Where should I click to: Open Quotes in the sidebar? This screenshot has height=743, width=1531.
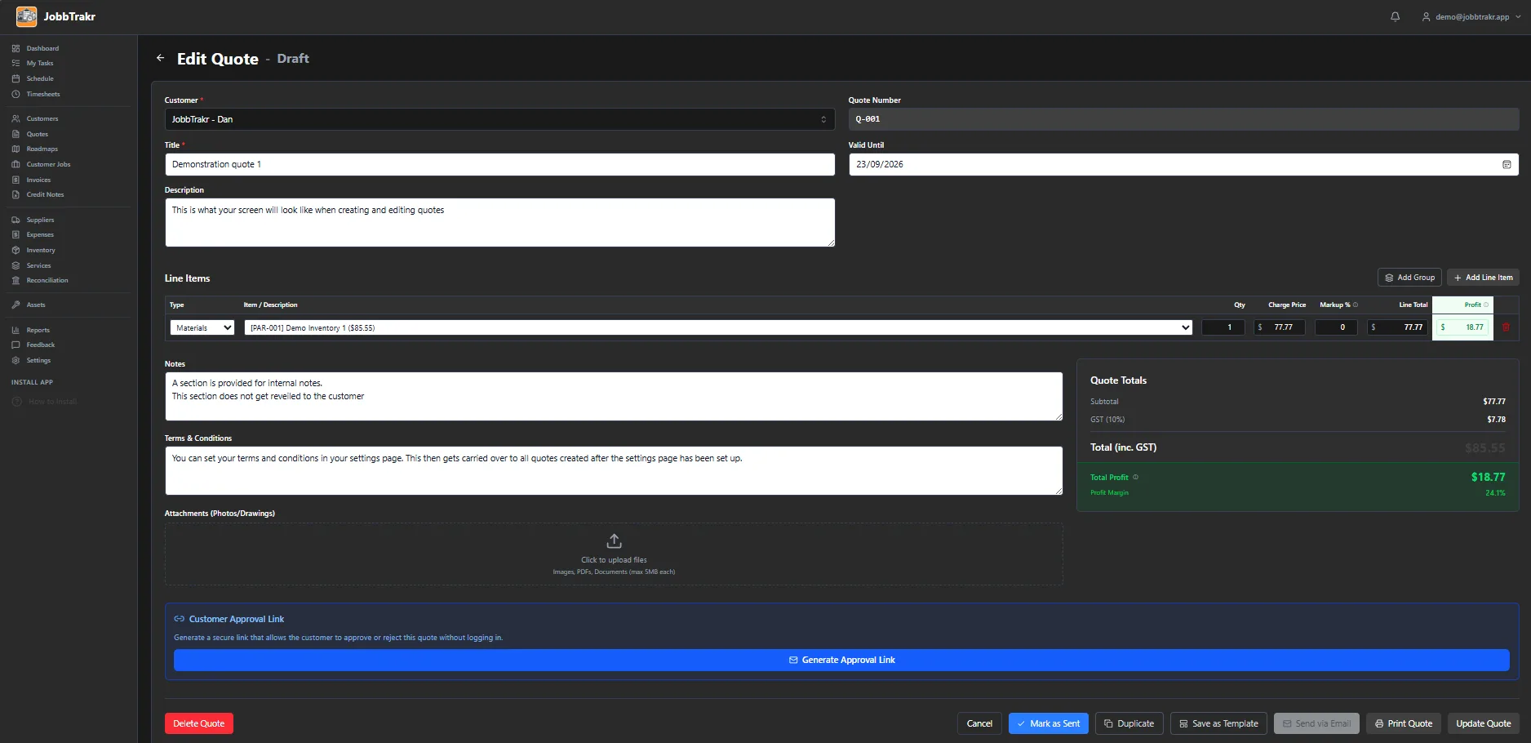tap(37, 134)
